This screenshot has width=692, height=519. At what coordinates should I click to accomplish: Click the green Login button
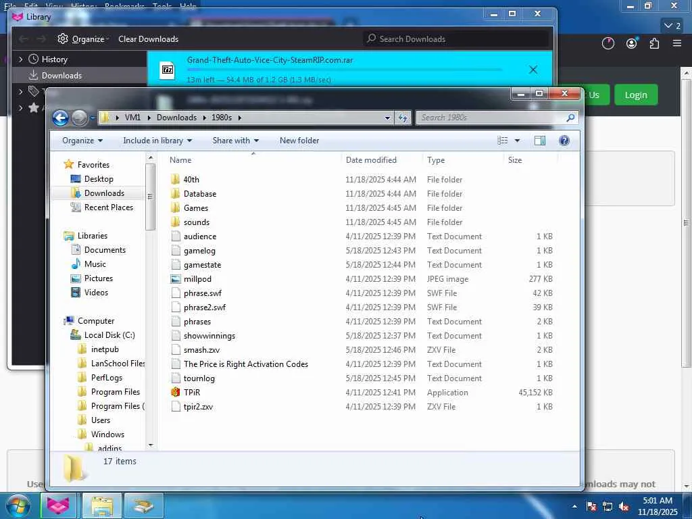point(636,95)
